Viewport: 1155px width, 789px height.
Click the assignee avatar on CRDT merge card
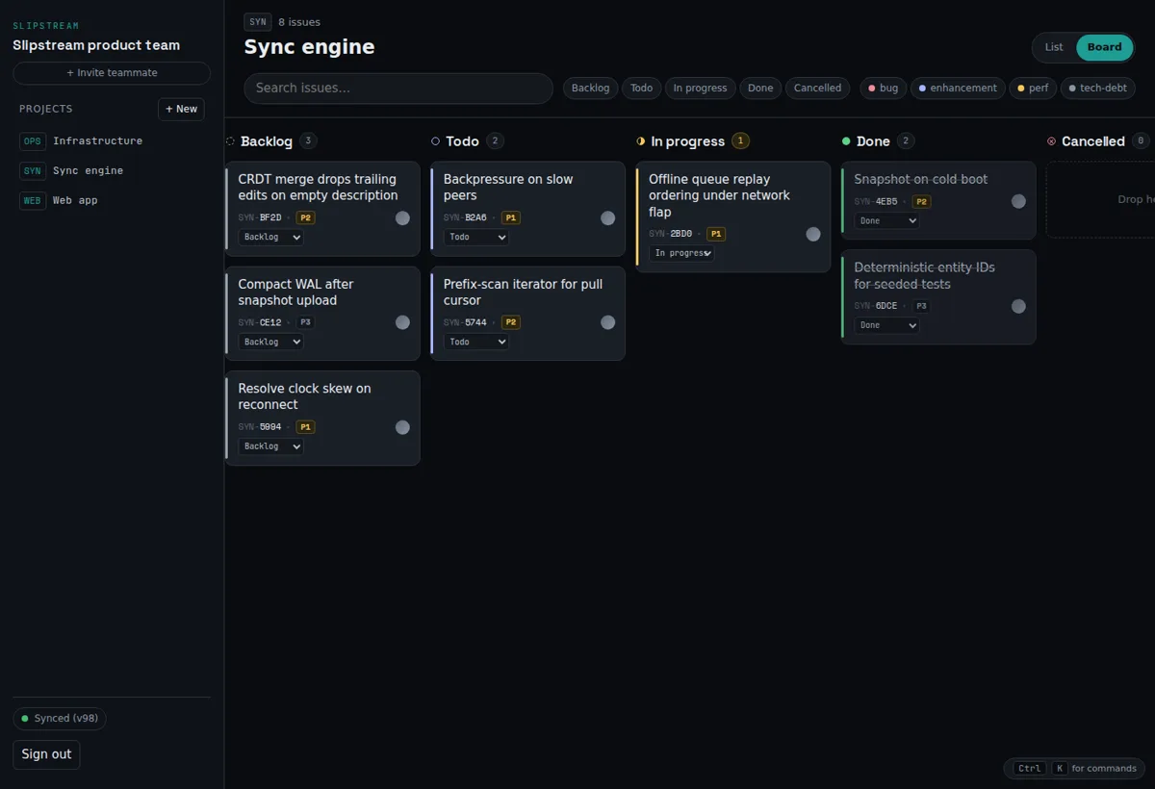(402, 218)
